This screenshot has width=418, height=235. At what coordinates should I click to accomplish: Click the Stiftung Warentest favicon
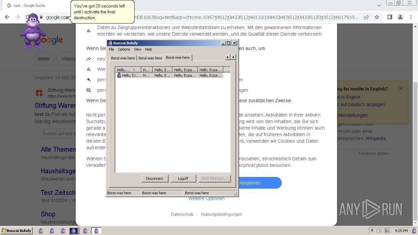point(39,93)
